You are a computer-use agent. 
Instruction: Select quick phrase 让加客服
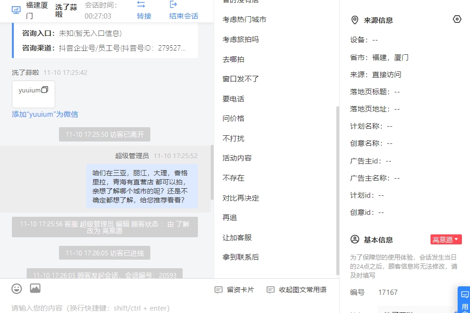(x=237, y=238)
